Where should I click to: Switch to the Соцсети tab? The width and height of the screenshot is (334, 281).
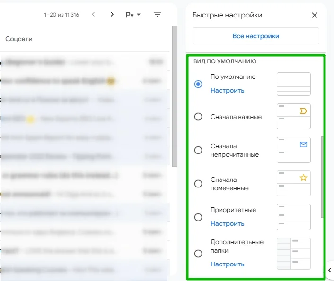[x=19, y=39]
